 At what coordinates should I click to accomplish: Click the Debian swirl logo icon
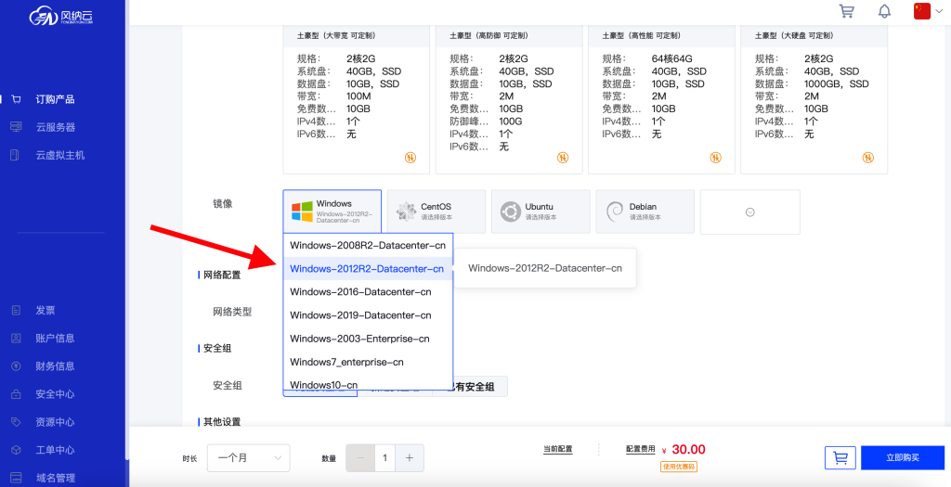tap(615, 212)
